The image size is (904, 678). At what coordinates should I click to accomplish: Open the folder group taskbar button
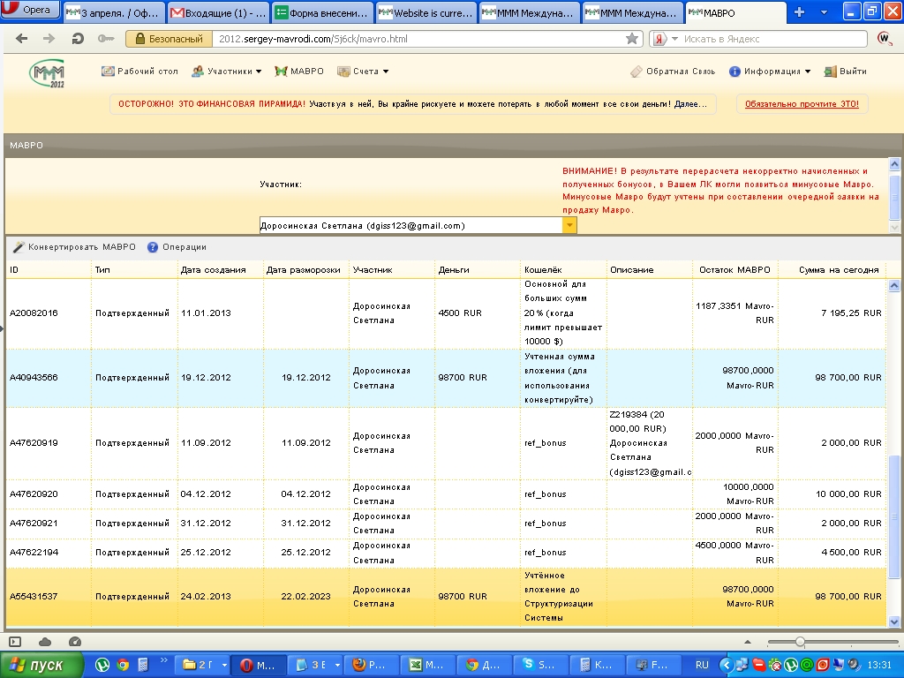click(x=204, y=665)
